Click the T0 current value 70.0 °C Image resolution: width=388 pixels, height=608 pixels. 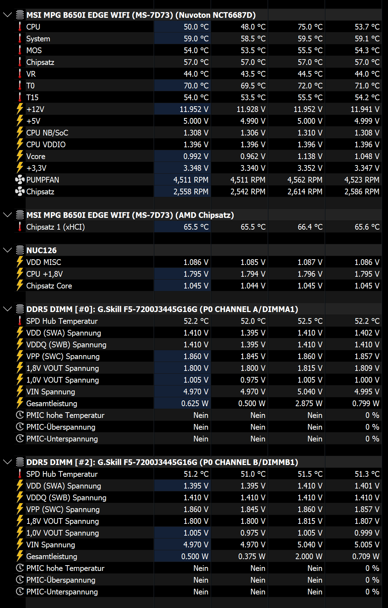196,86
